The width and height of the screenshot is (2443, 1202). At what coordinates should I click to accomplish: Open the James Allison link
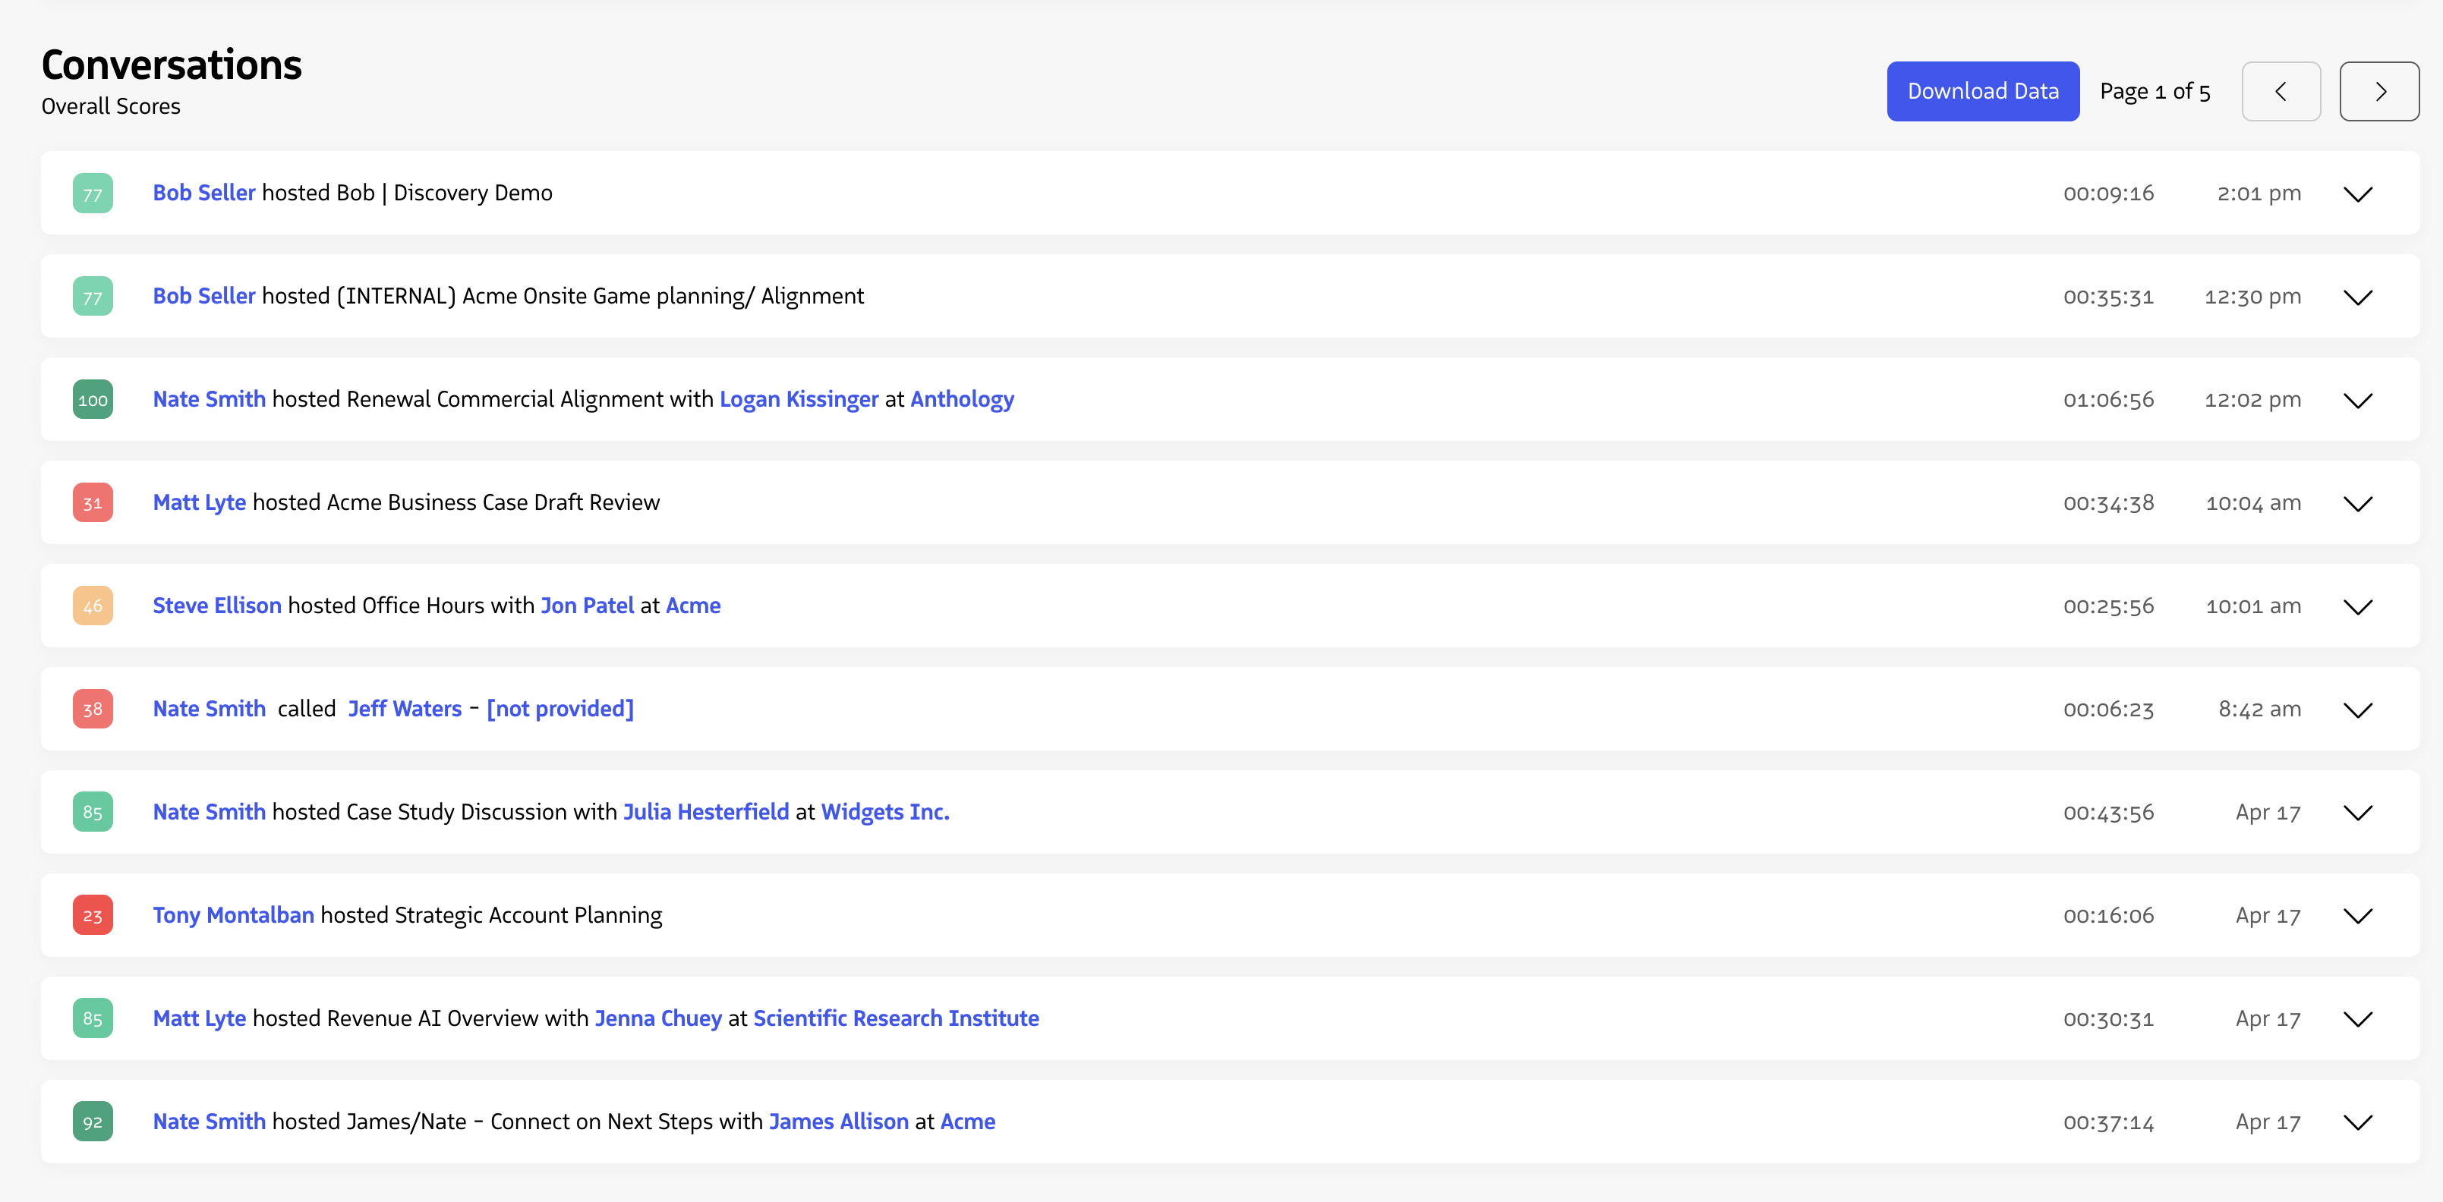coord(838,1122)
